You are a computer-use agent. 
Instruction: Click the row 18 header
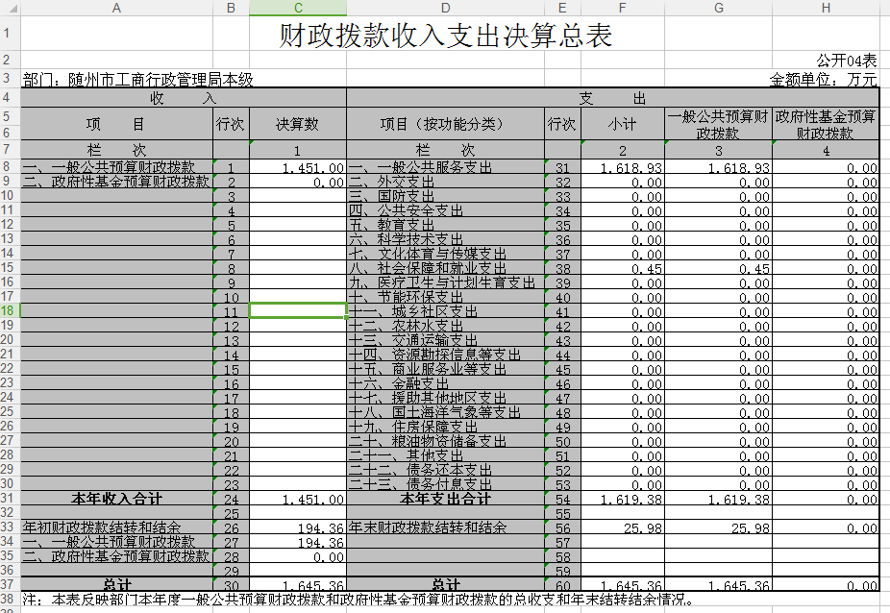(10, 310)
